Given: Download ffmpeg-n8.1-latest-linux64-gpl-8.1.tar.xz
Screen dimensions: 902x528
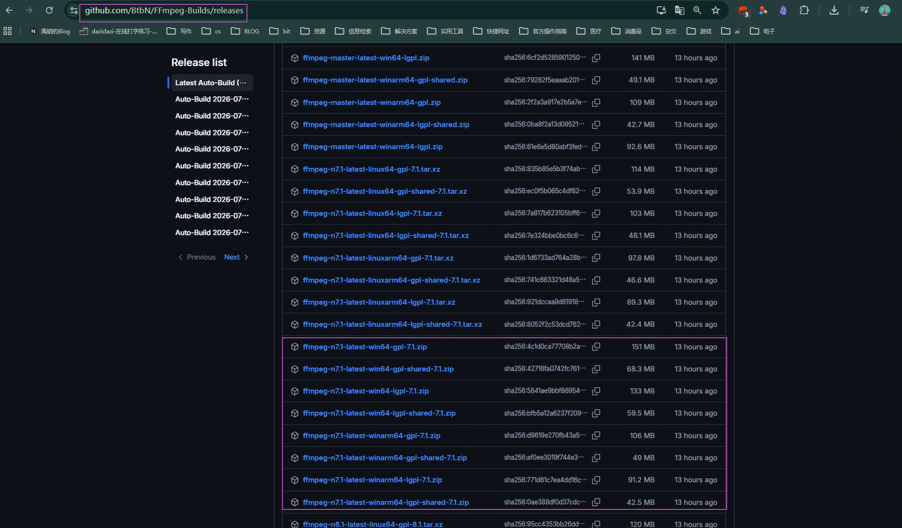Looking at the screenshot, I should 373,524.
